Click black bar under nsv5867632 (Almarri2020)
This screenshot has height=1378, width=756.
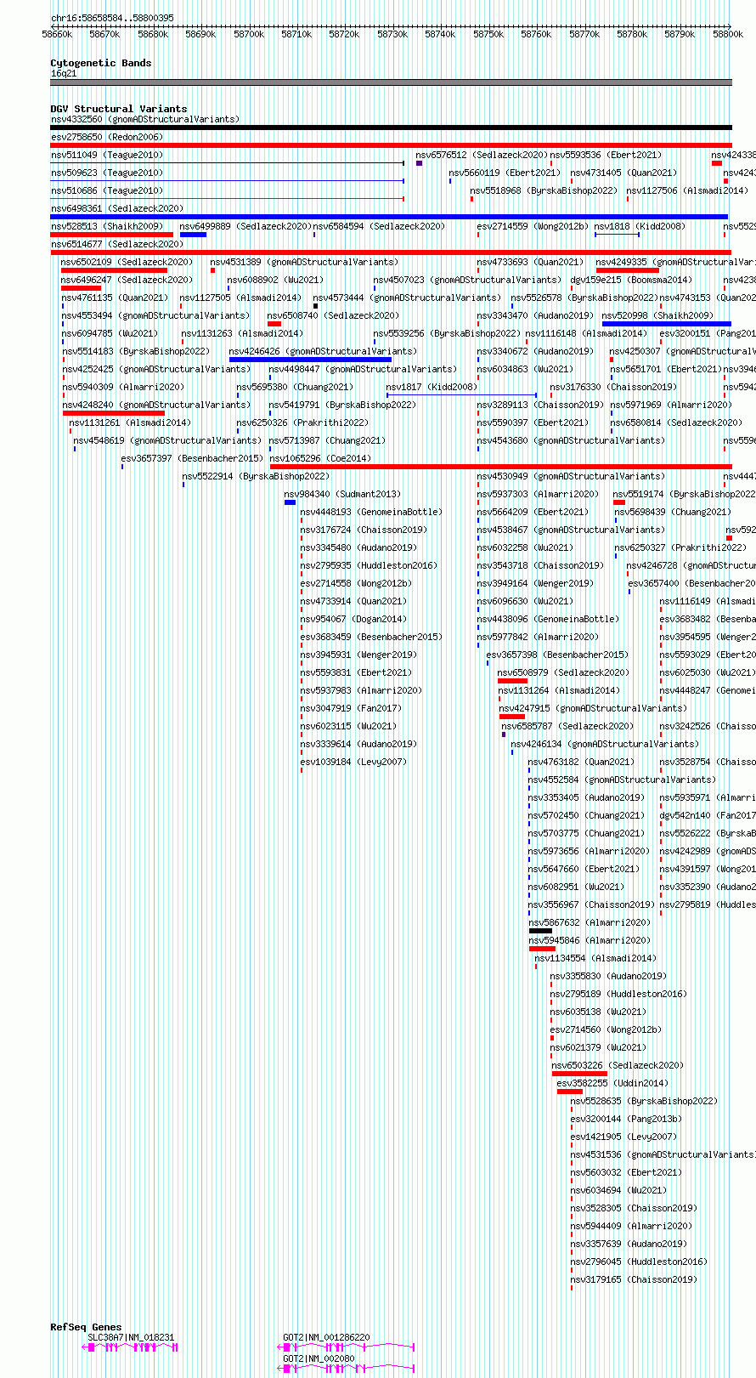[x=540, y=931]
